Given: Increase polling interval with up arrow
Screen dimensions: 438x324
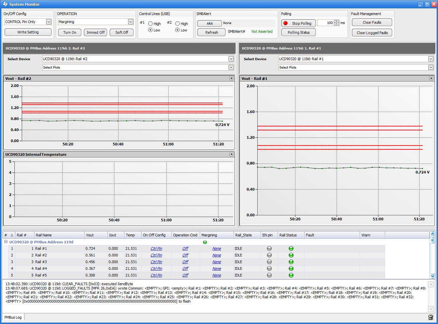Looking at the screenshot, I should point(336,21).
